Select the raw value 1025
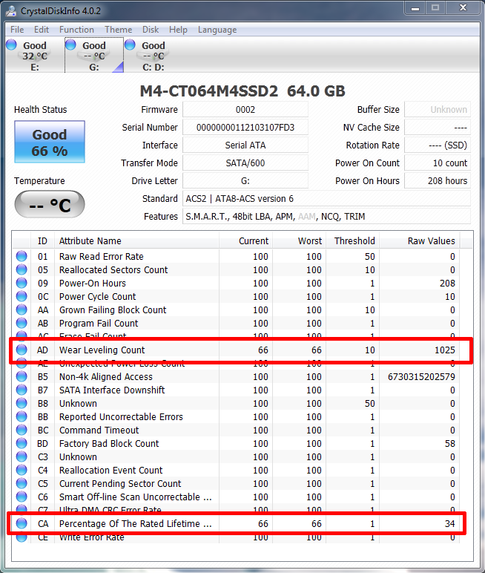 pos(445,350)
